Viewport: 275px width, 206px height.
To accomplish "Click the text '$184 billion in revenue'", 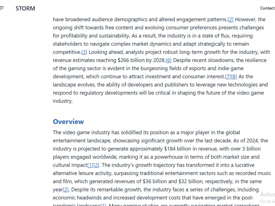I will [x=191, y=149].
